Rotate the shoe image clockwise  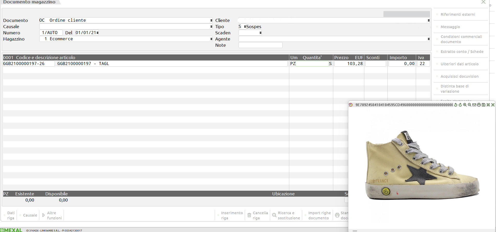(x=460, y=105)
